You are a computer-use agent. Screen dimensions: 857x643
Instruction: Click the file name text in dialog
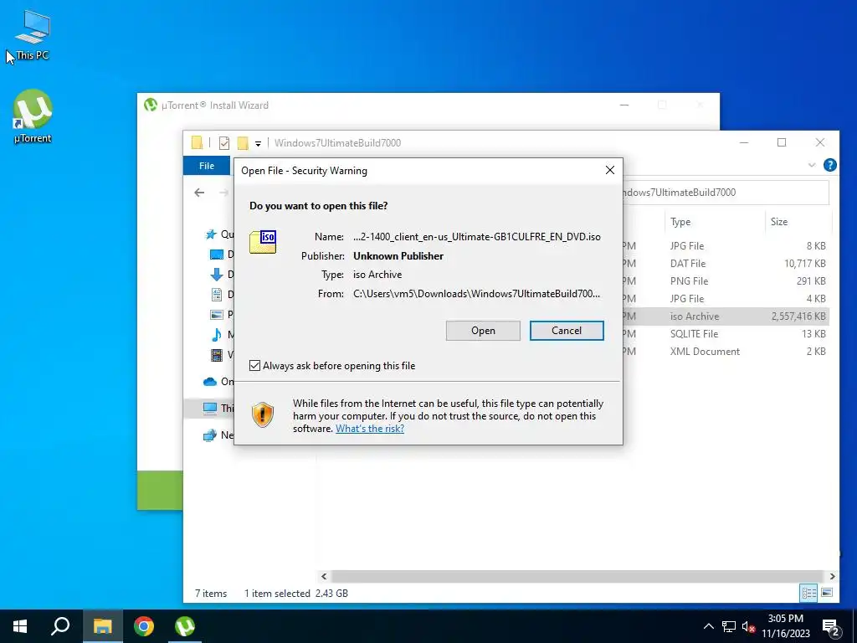[476, 237]
